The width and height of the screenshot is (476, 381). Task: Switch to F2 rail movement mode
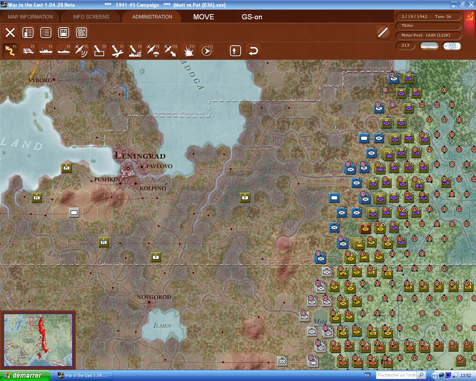[28, 51]
